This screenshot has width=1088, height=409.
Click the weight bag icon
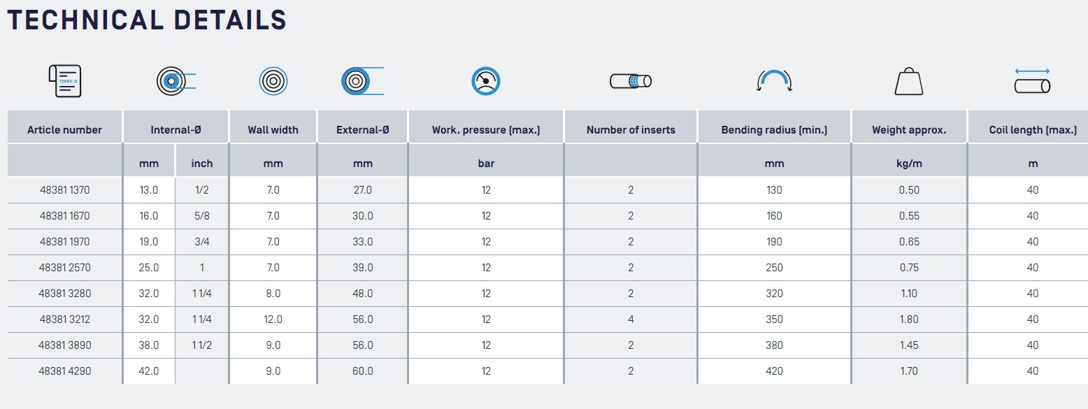(909, 81)
